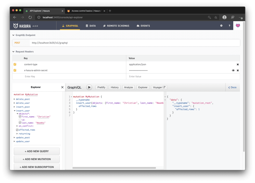The width and height of the screenshot is (255, 183).
Task: Select Access control basics browser tab
Action: pos(86,11)
